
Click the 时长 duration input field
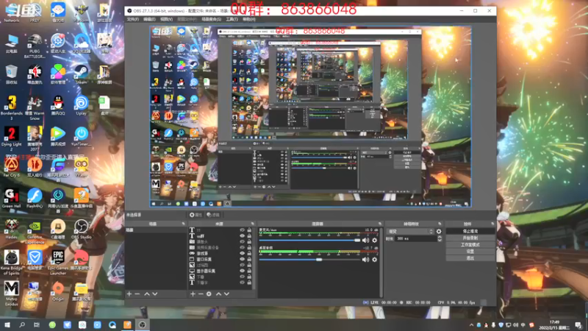(416, 238)
